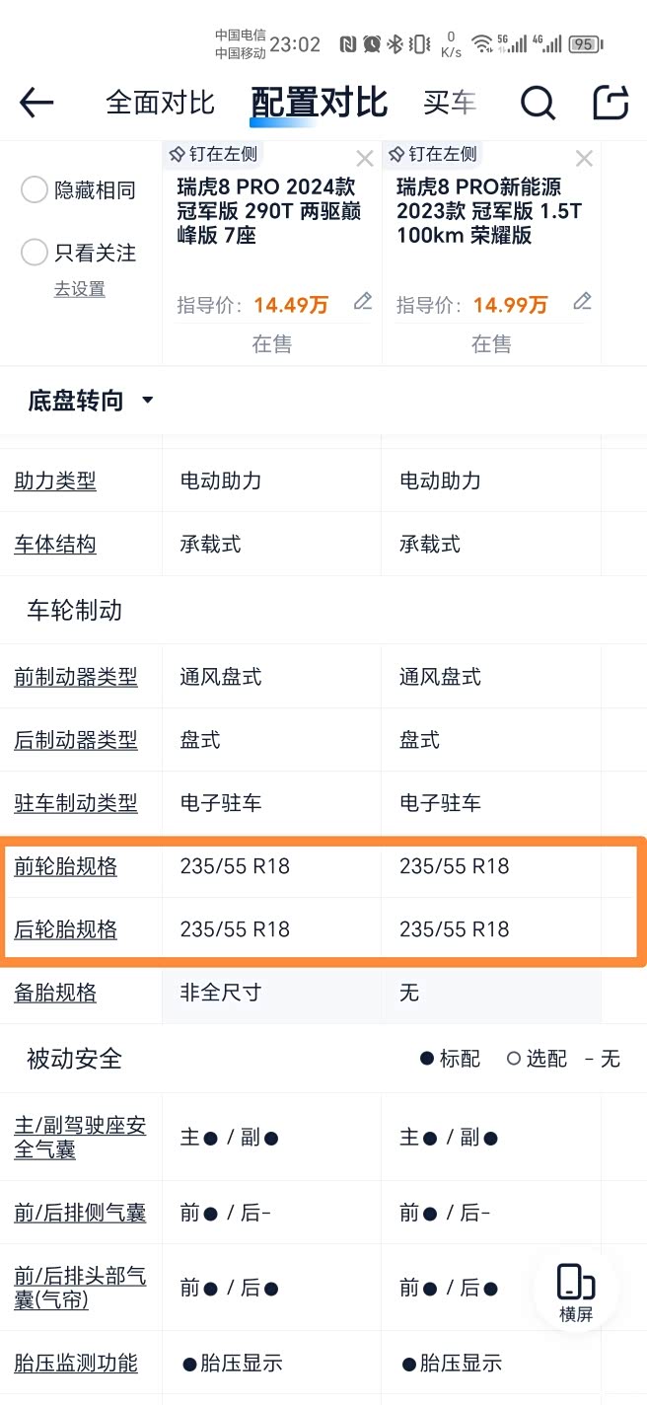Edit price of 14.49万 model
Viewport: 647px width, 1405px height.
[x=363, y=302]
